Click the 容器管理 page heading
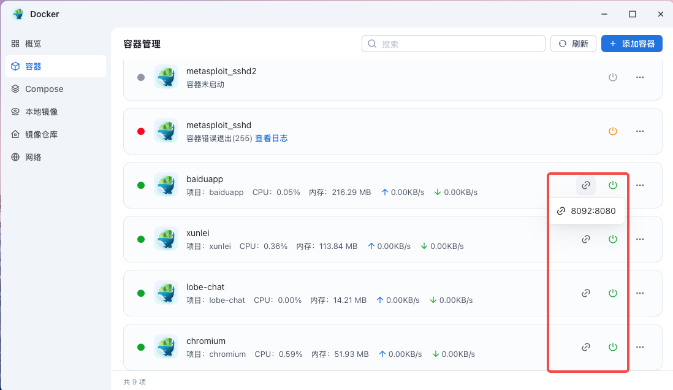Image resolution: width=673 pixels, height=390 pixels. click(x=142, y=44)
